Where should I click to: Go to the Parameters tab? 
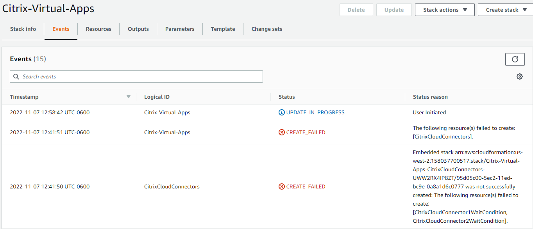click(x=180, y=29)
